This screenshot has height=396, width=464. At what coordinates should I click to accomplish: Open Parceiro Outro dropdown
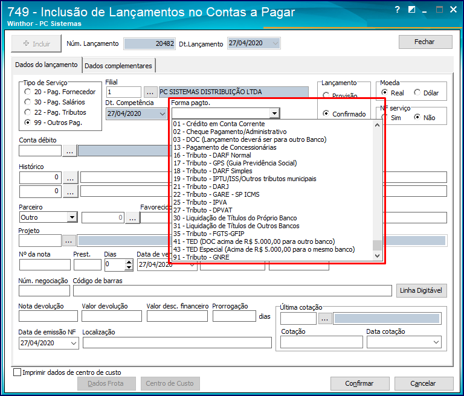(x=72, y=217)
